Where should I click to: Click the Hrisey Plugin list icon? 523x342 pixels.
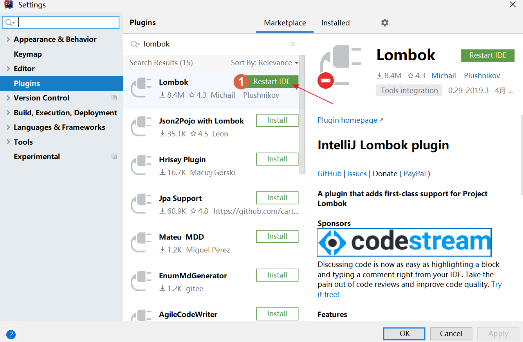[141, 165]
